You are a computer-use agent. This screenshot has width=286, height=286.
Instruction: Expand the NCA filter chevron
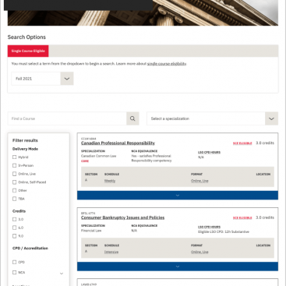62,274
